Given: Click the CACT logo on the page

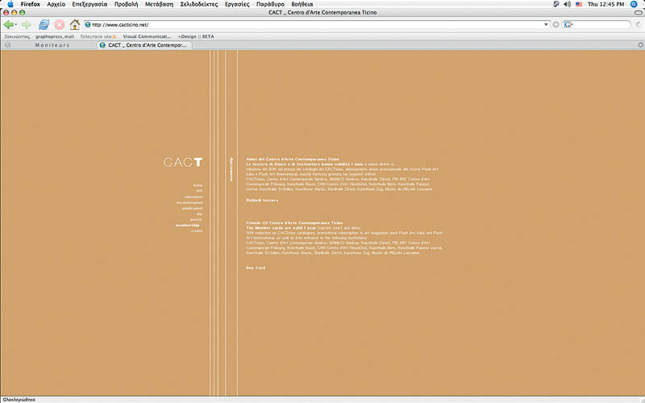Looking at the screenshot, I should coord(183,162).
